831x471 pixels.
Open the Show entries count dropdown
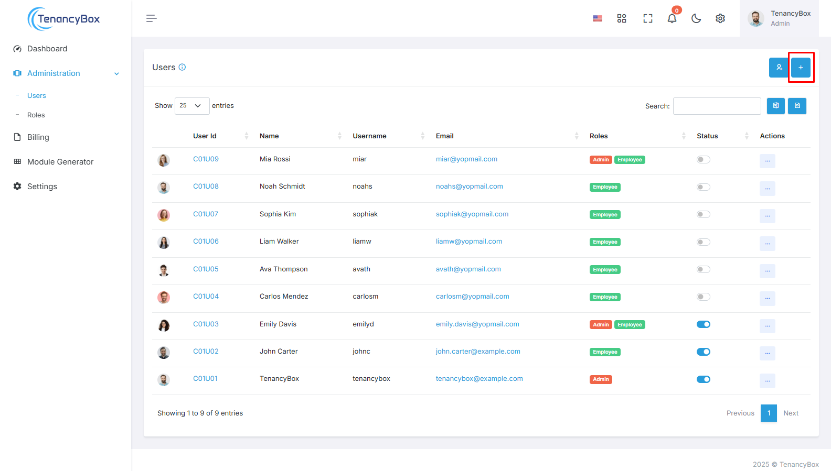click(x=191, y=106)
